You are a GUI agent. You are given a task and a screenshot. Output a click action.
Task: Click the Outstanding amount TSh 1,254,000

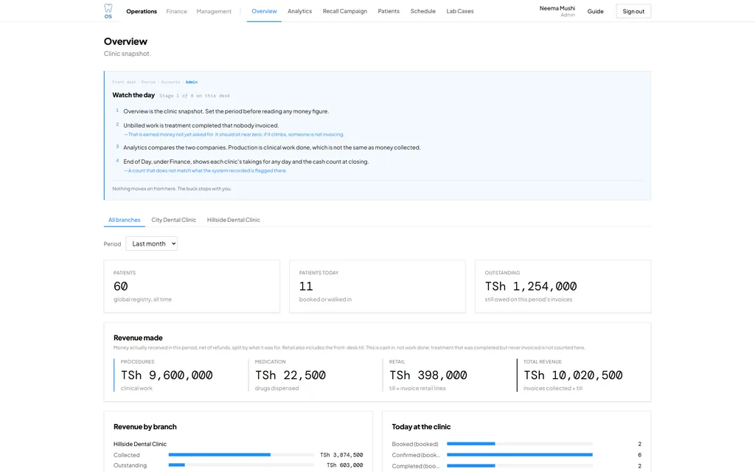pos(531,286)
